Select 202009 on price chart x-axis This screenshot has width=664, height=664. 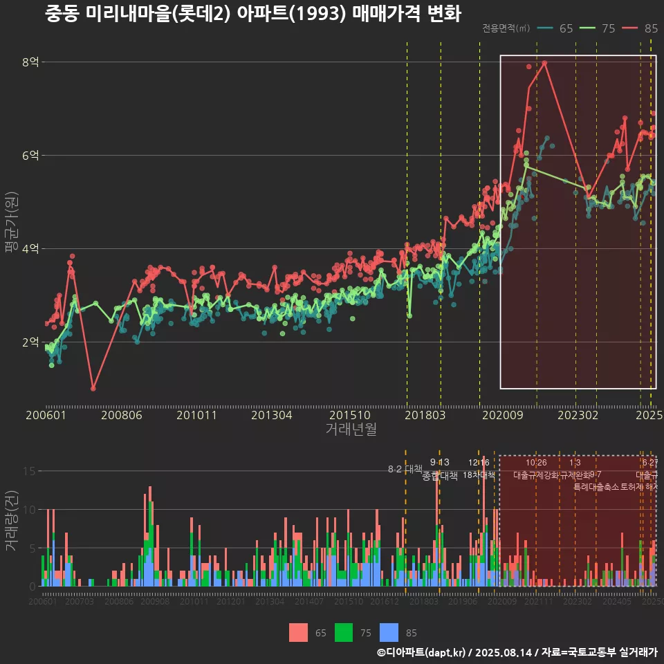pos(503,415)
